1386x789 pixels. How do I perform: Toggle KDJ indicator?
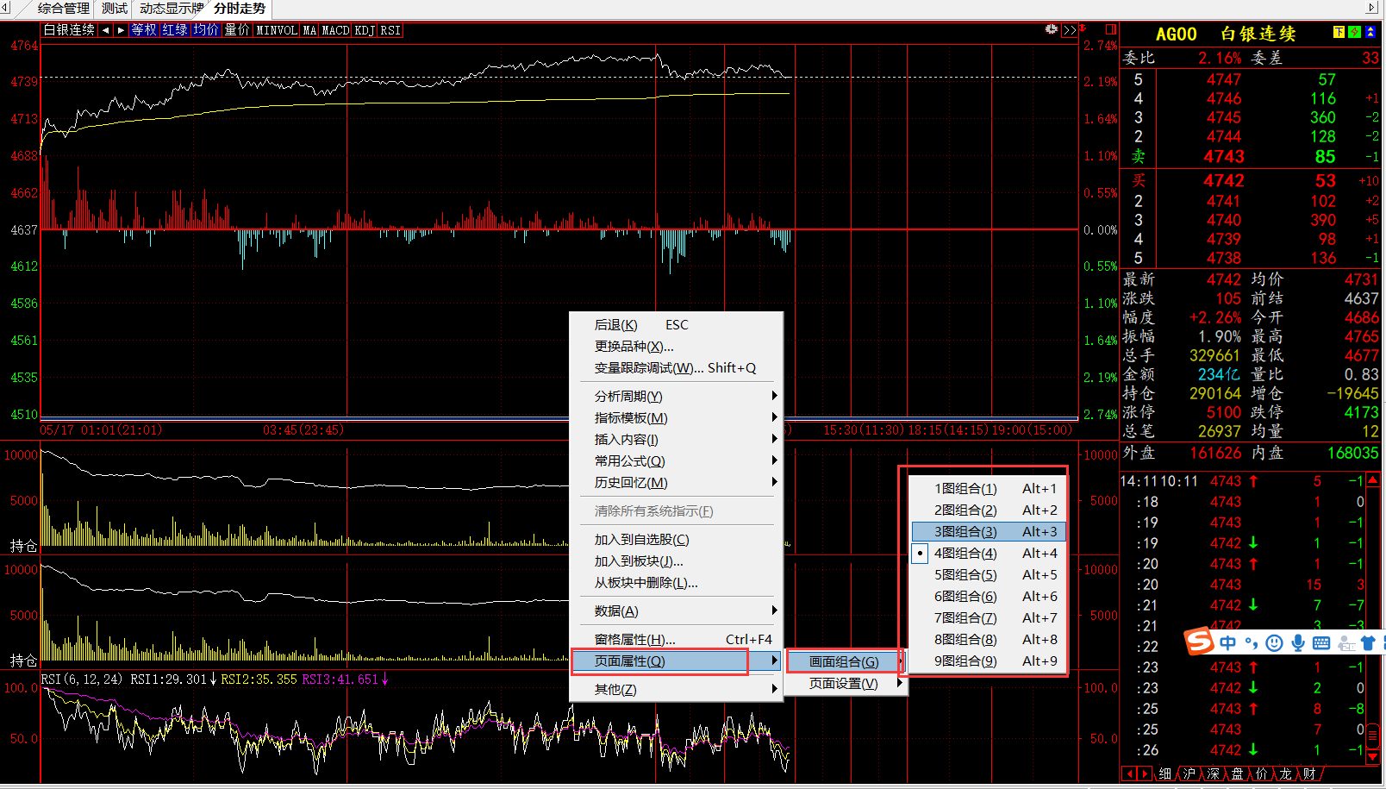point(365,30)
